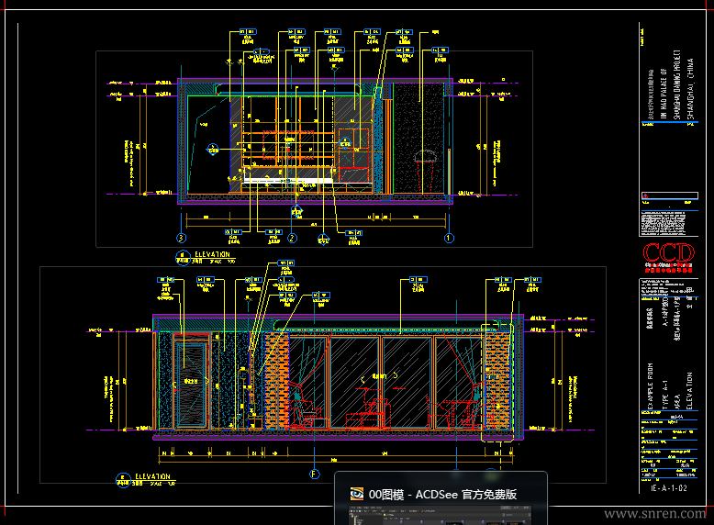
Task: Click the drawing number IE-A-1-02
Action: point(668,488)
